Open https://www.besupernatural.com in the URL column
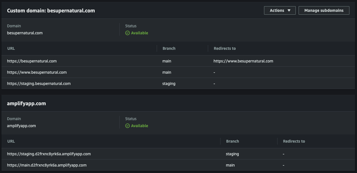Screen dimensions: 357x173 click(x=37, y=72)
